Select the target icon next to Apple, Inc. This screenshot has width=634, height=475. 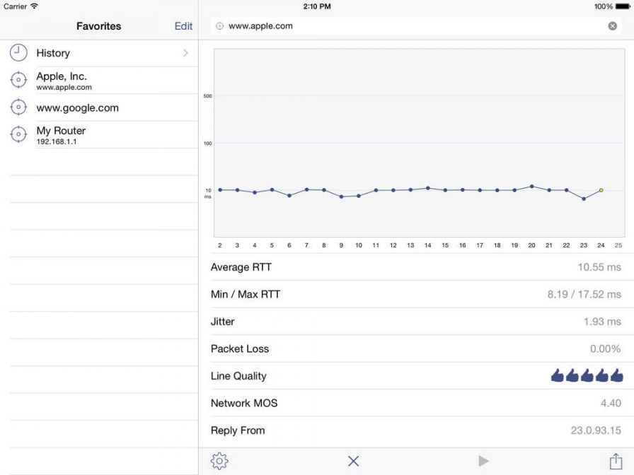tap(18, 79)
